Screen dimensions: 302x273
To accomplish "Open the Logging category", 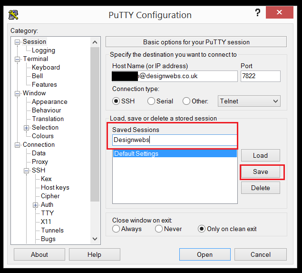I will 43,51.
